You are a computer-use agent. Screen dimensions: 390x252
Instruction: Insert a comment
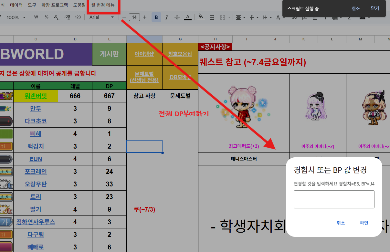[x=304, y=17]
